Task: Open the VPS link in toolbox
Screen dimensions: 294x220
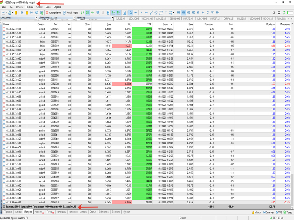Action: click(279, 212)
